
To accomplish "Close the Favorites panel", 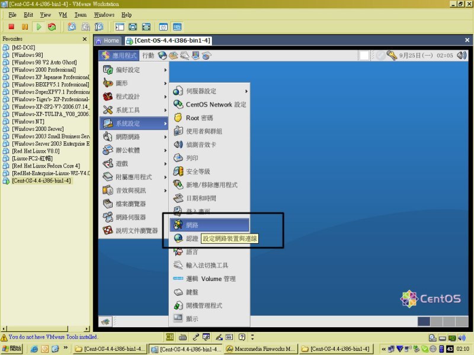I will 85,39.
